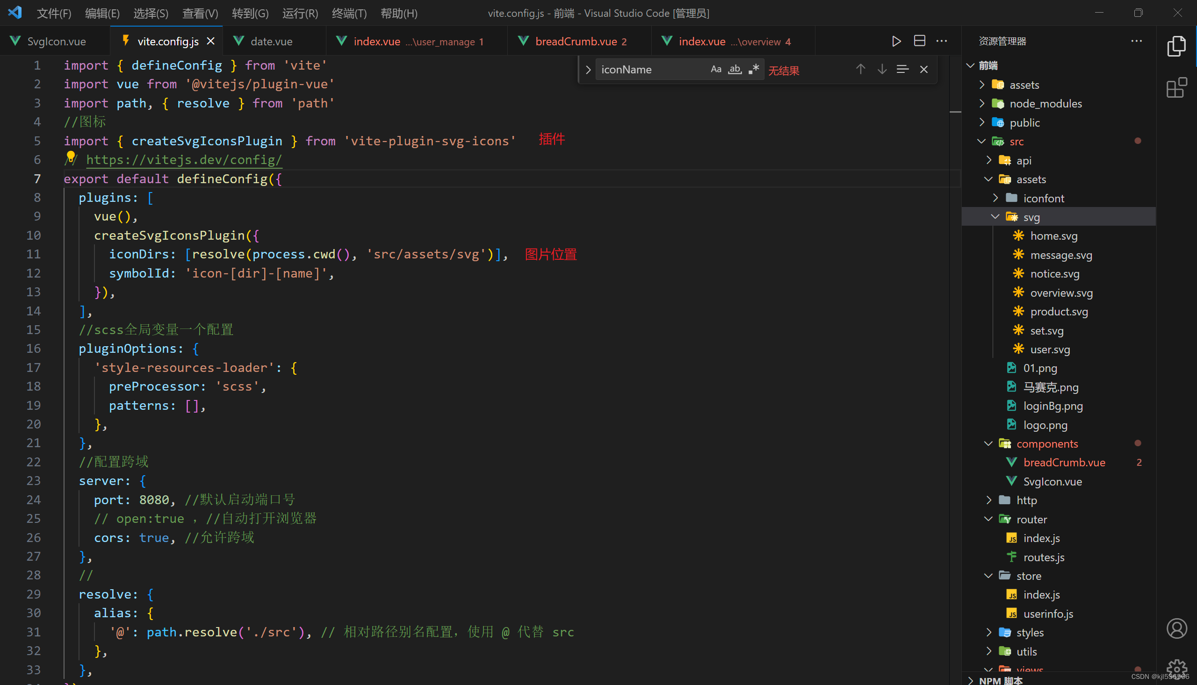Open the 转到(G) menu

click(250, 13)
